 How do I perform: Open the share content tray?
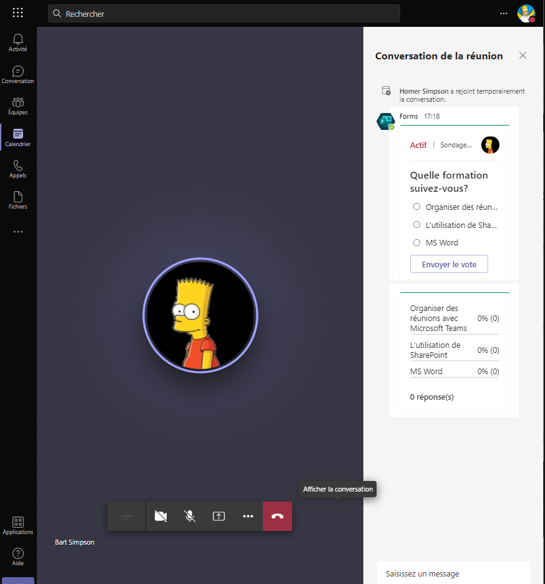pos(218,516)
